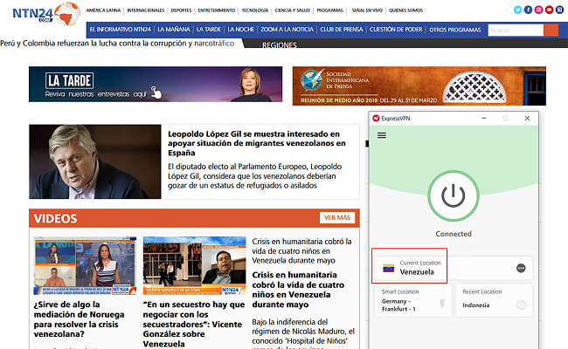568x349 pixels.
Task: Open Leopoldo López Gil article photo
Action: pyautogui.click(x=95, y=161)
